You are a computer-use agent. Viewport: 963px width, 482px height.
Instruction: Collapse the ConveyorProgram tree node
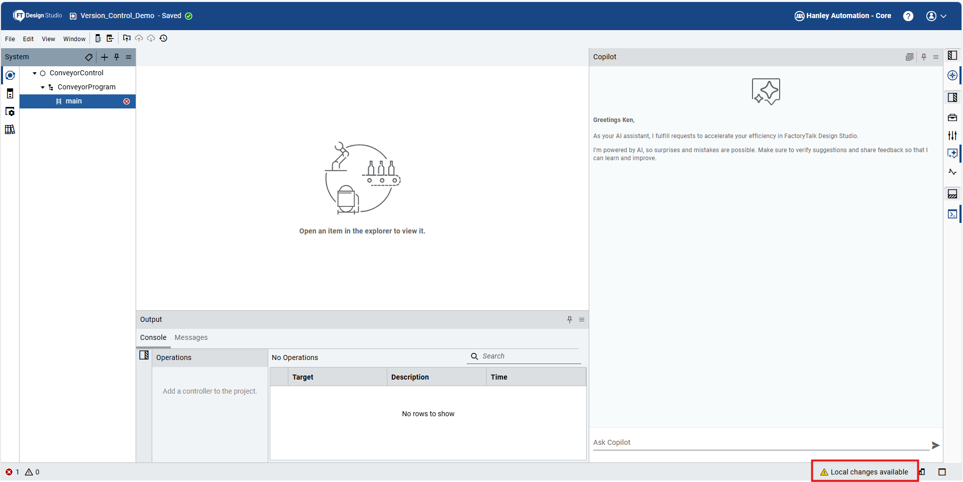pos(43,87)
